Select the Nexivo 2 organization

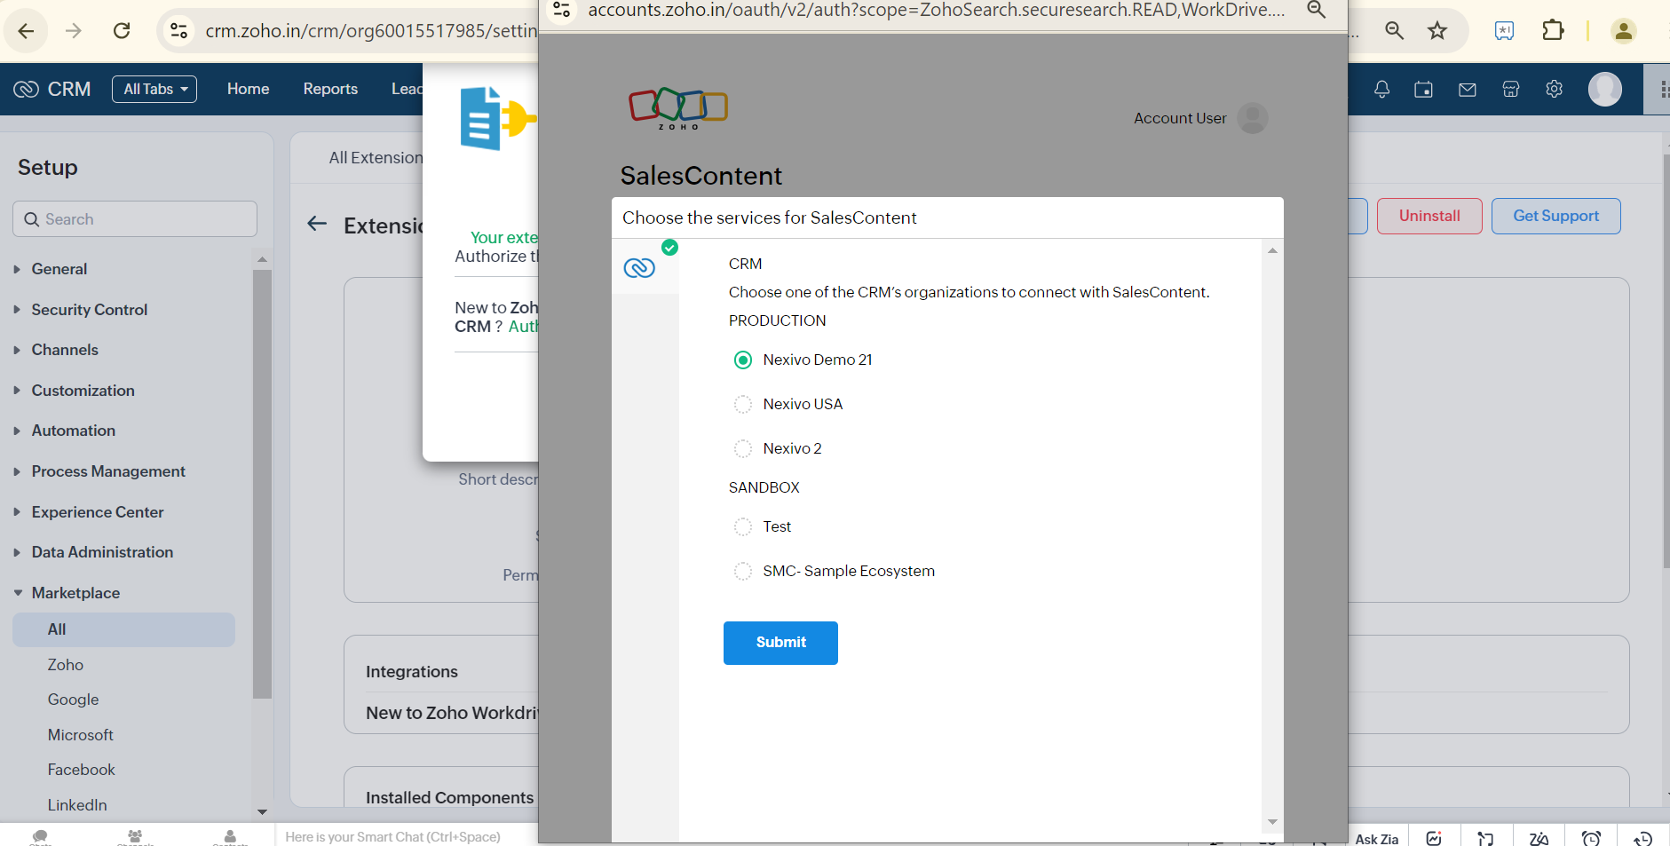tap(743, 448)
